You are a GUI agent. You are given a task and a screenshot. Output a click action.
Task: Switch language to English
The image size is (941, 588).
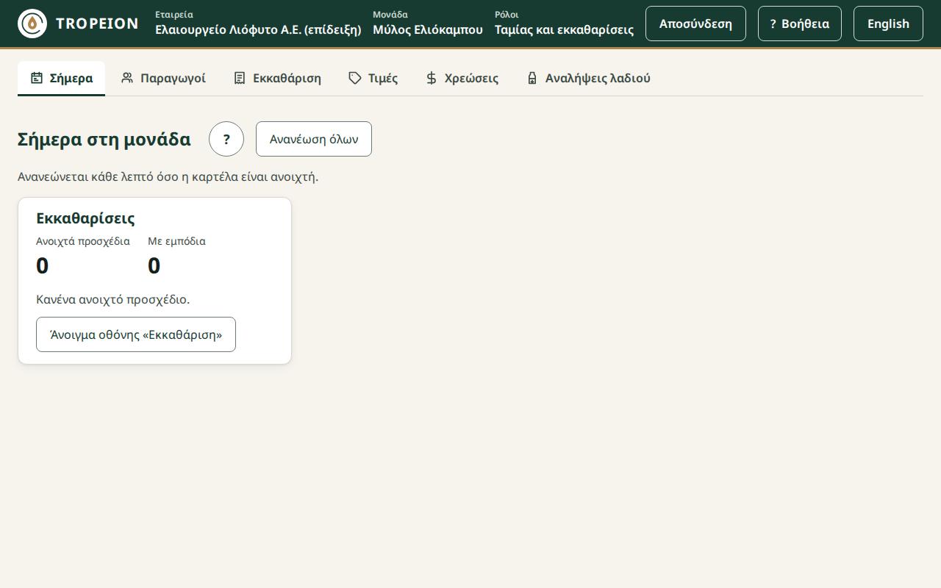click(888, 24)
